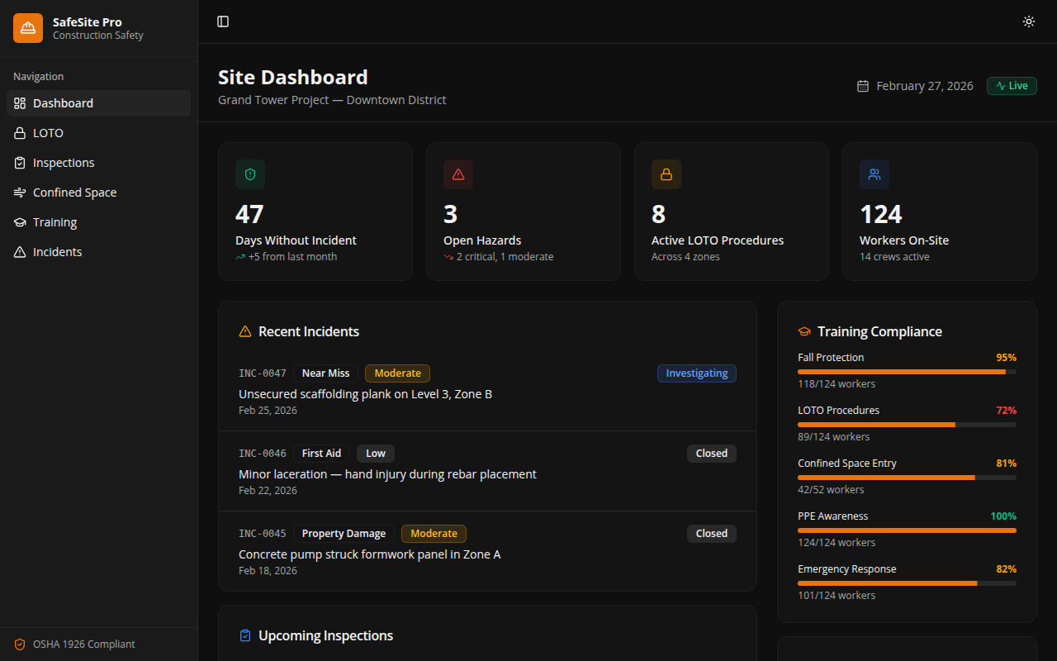Collapse the sidebar using the panel toggle
Viewport: 1057px width, 661px height.
pyautogui.click(x=223, y=21)
